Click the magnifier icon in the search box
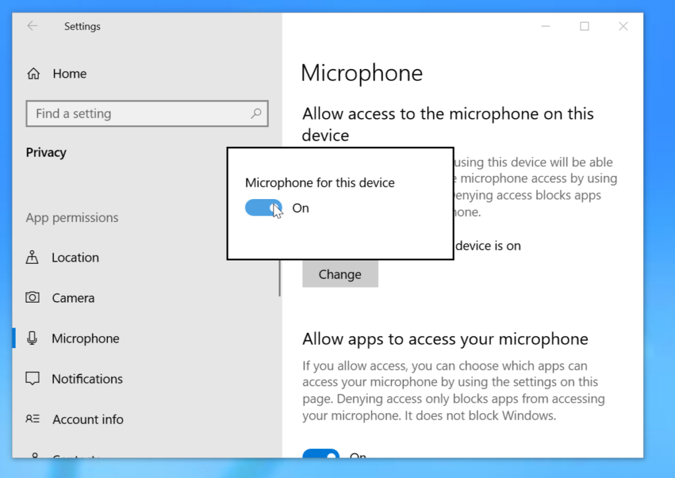 [256, 113]
